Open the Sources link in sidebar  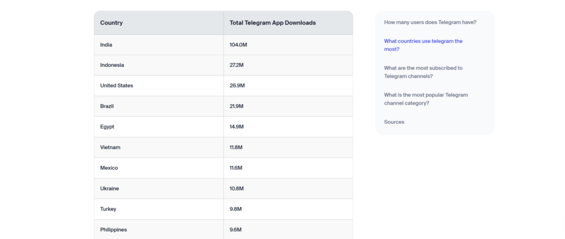394,122
